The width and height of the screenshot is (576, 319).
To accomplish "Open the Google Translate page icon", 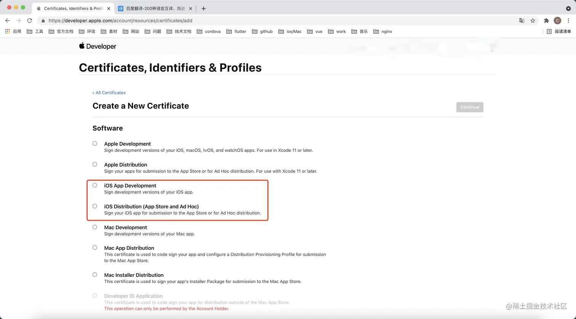I will (x=522, y=21).
